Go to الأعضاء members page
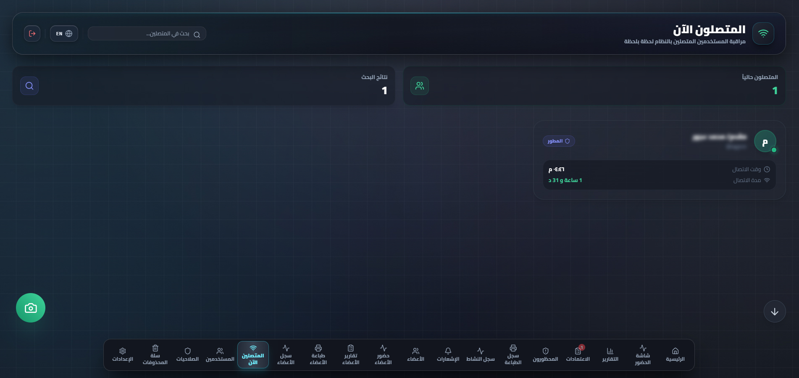799x378 pixels. click(x=415, y=355)
